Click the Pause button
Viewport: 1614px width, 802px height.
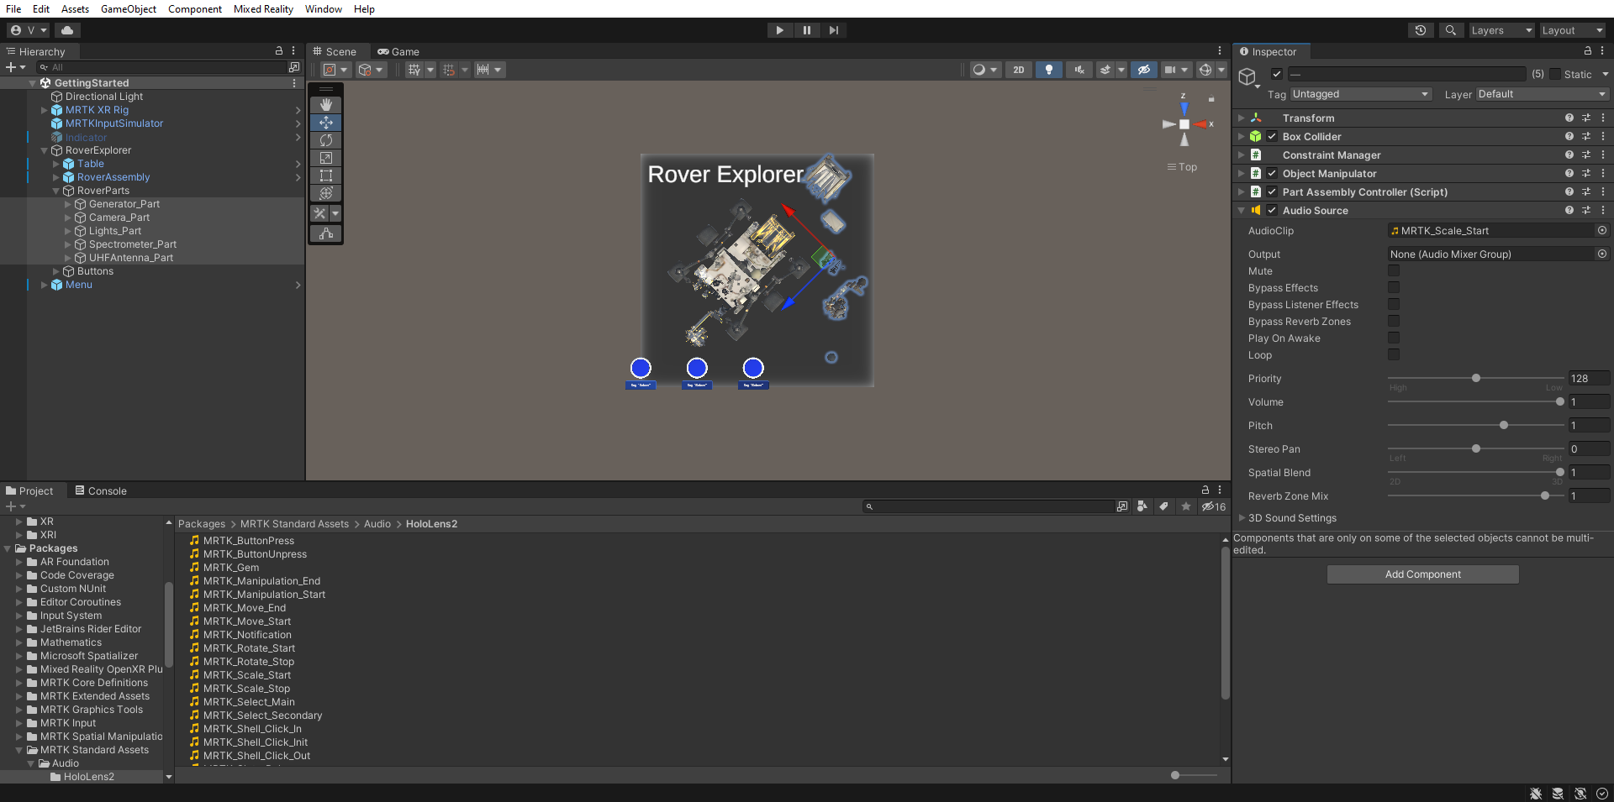[807, 30]
